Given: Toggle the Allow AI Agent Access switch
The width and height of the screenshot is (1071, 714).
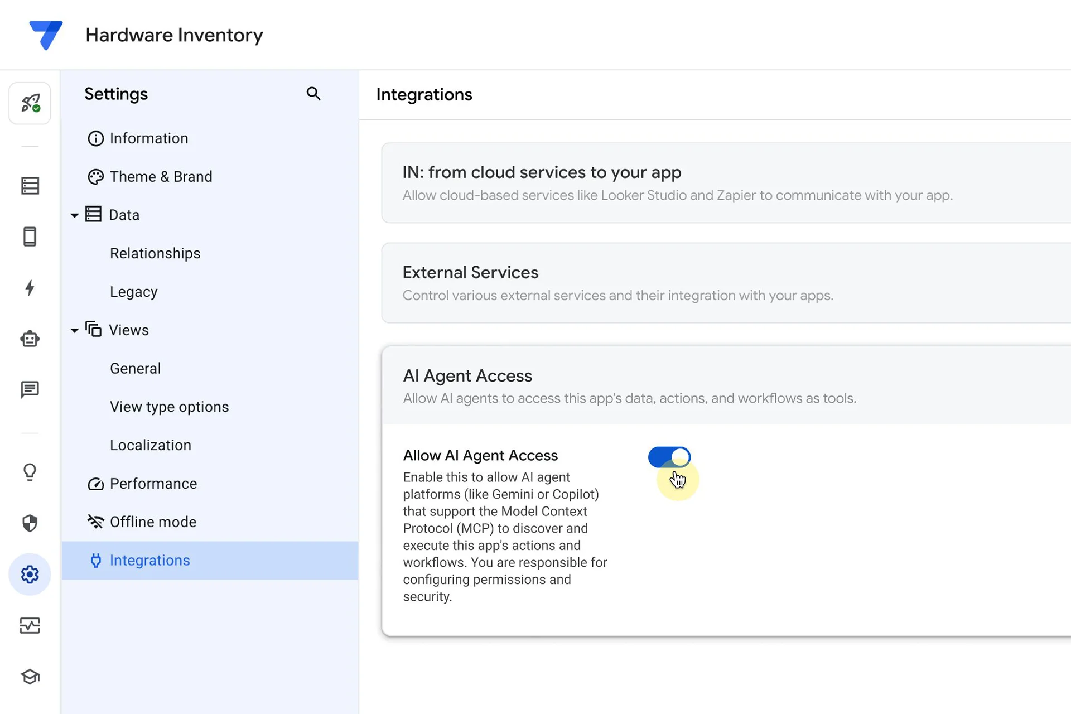Looking at the screenshot, I should [x=669, y=457].
